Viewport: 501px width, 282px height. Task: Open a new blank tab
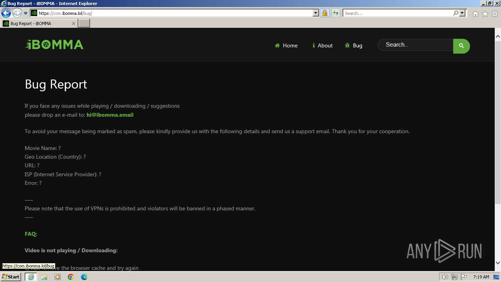84,23
